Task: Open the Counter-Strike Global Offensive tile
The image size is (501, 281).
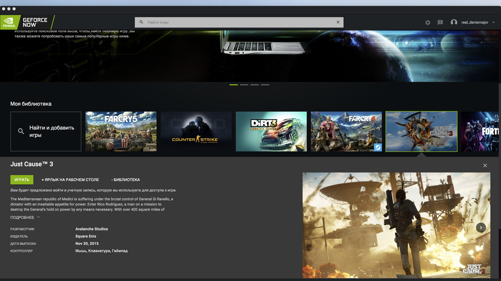Action: click(x=196, y=132)
